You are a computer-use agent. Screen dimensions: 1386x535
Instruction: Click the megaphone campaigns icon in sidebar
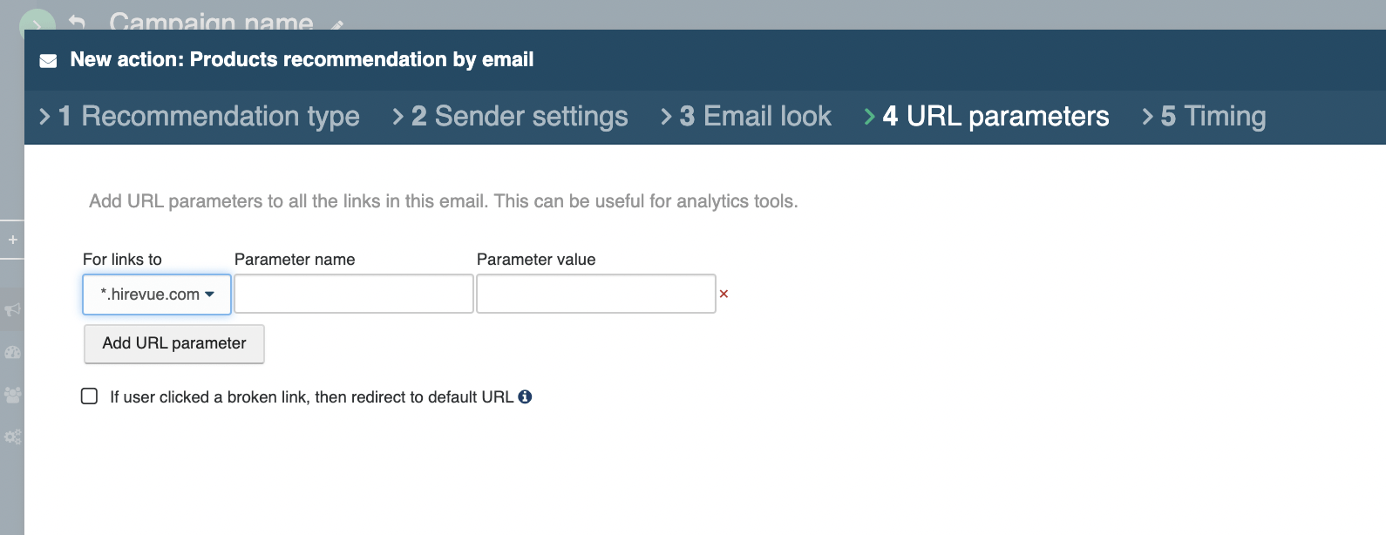(x=12, y=310)
